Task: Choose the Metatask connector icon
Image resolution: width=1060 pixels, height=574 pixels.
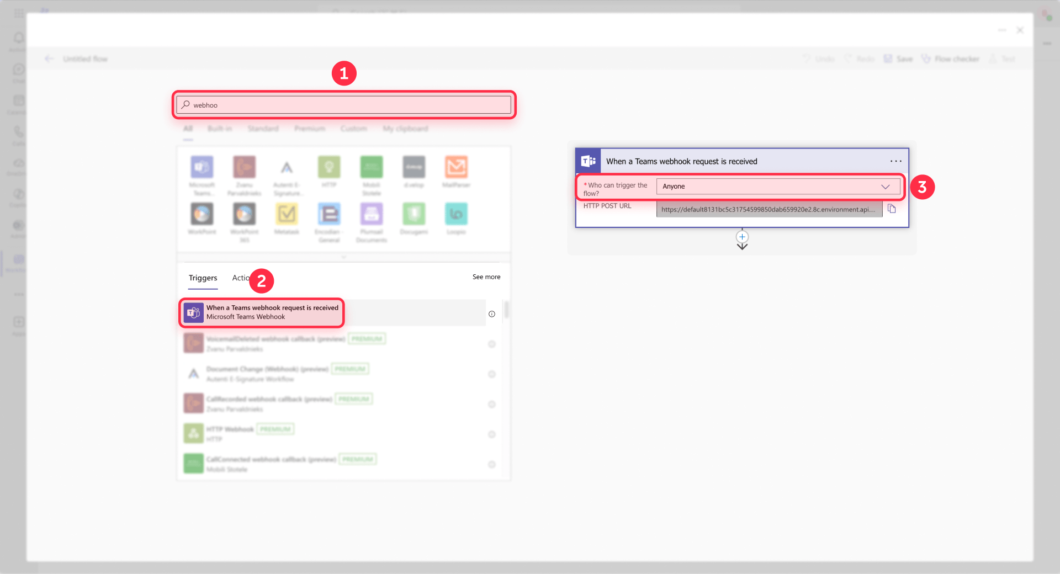Action: pyautogui.click(x=287, y=214)
